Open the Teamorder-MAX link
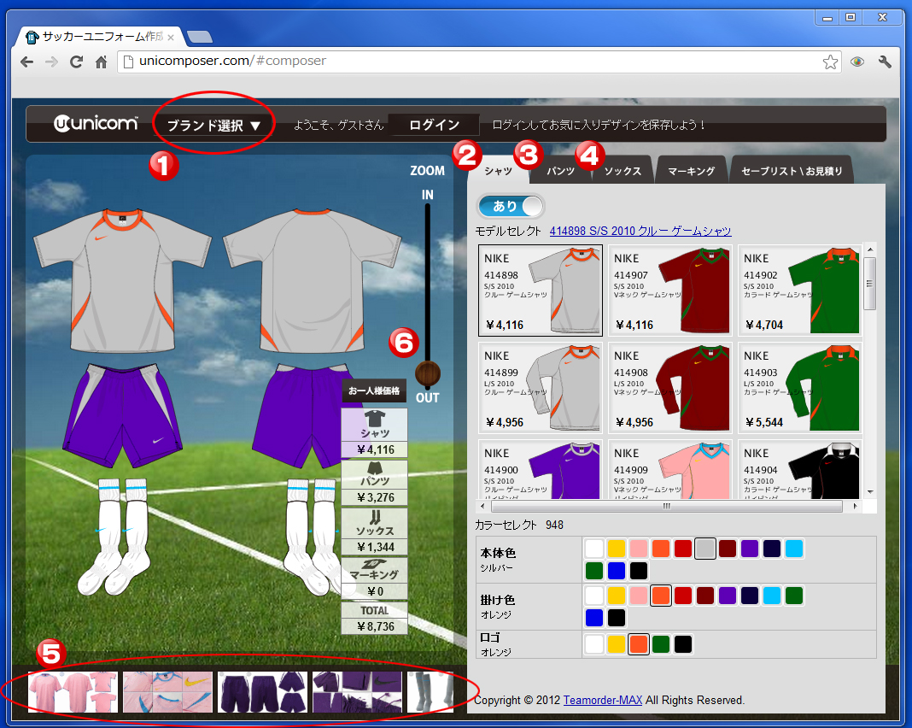Screen dimensions: 912x728 coord(603,700)
